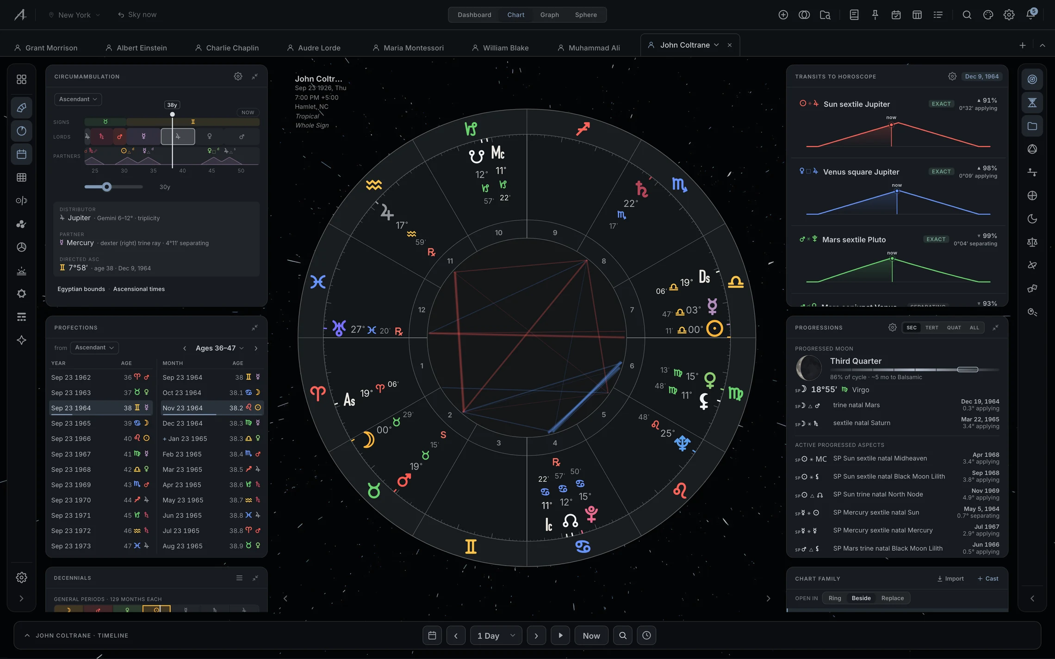The image size is (1055, 659).
Task: Click the four-point star icon in left sidebar
Action: pyautogui.click(x=21, y=340)
